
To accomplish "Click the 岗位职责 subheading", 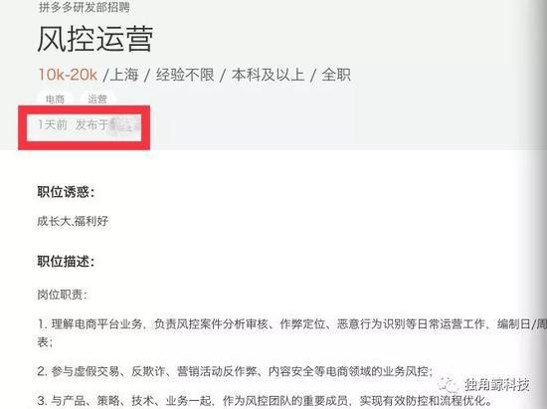I will [x=62, y=295].
